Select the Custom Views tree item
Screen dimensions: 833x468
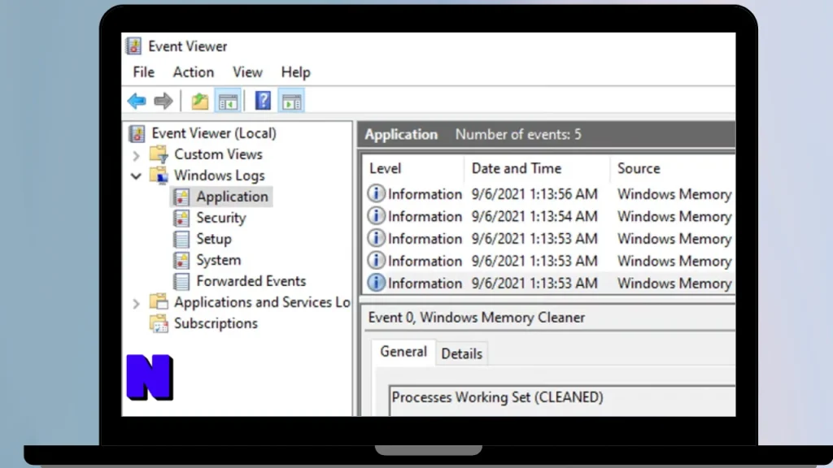(x=218, y=154)
